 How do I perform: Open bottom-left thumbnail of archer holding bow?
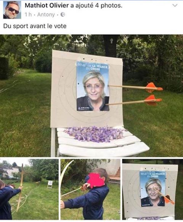click(29, 189)
